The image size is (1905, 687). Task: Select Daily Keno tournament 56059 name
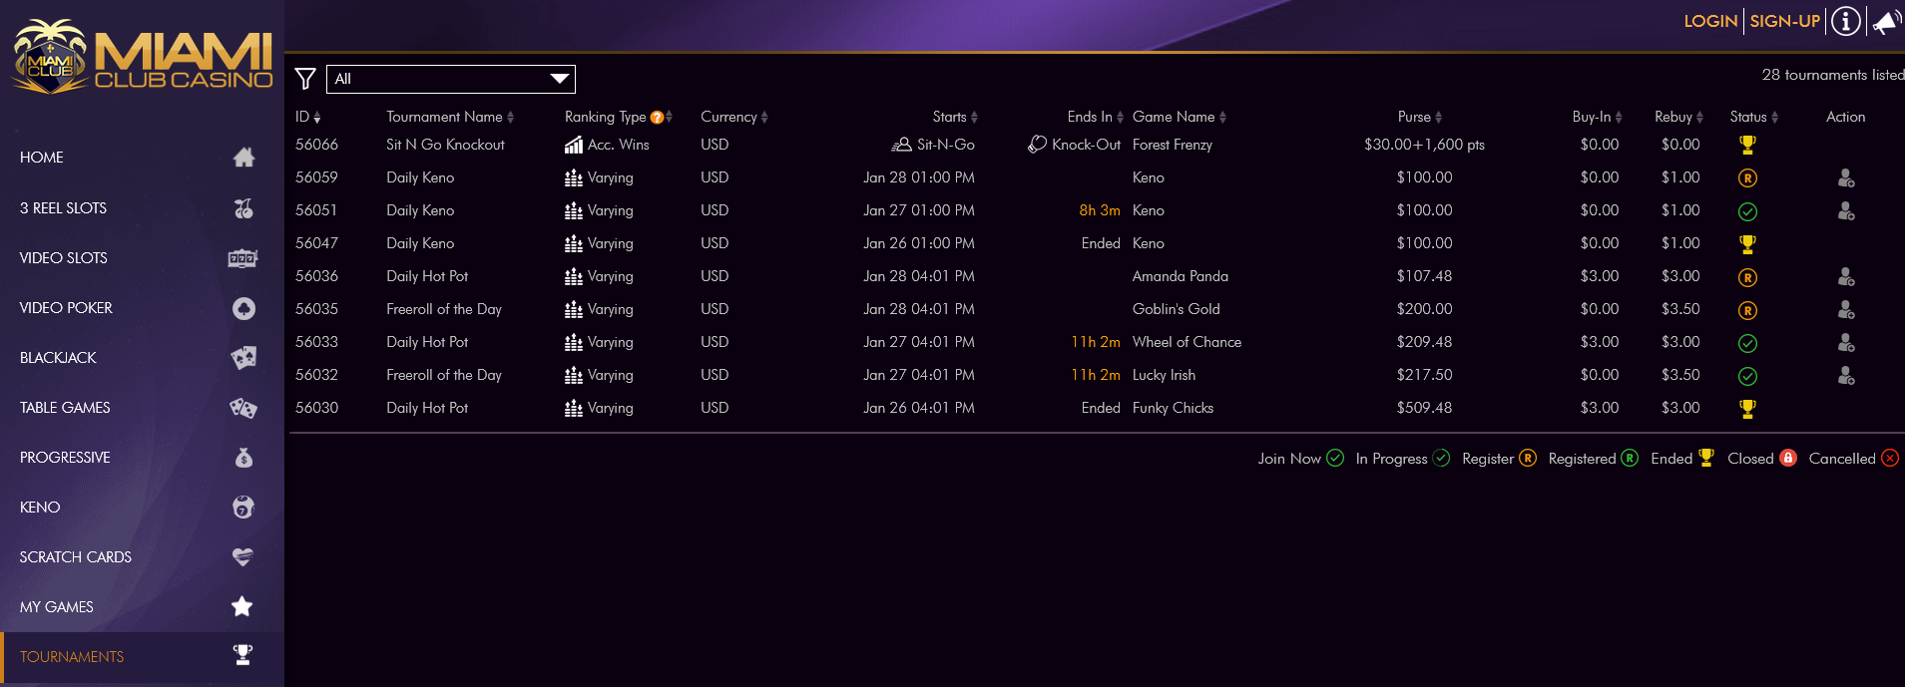420,177
